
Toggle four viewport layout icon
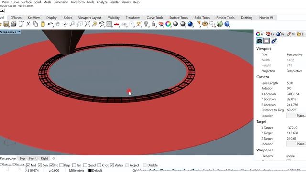tap(109, 24)
